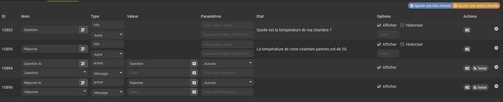This screenshot has width=503, height=102.
Task: Focus the Unité field for Question command
Action: (388, 35)
